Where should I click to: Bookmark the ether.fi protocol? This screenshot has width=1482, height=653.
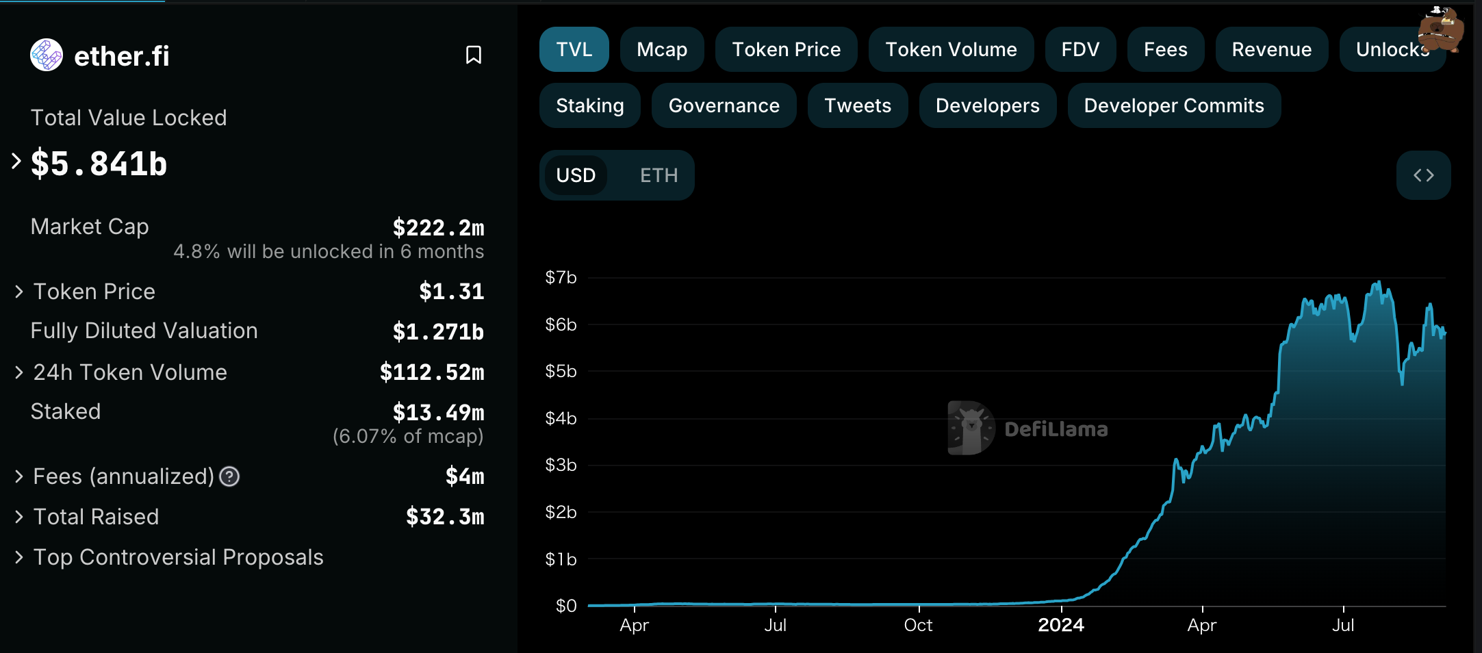(x=473, y=55)
